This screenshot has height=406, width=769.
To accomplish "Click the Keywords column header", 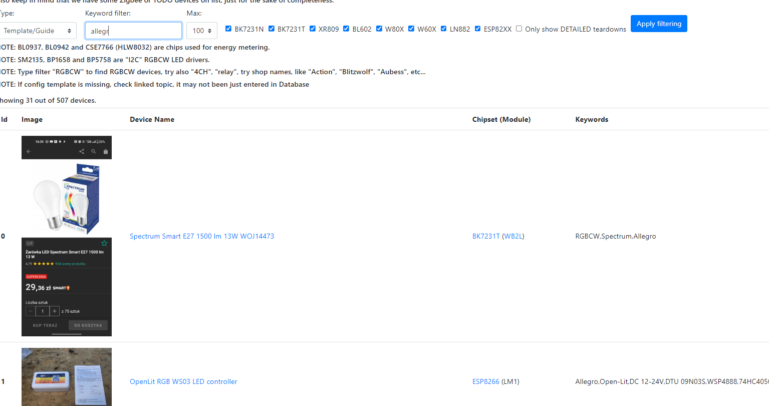I will [x=592, y=119].
